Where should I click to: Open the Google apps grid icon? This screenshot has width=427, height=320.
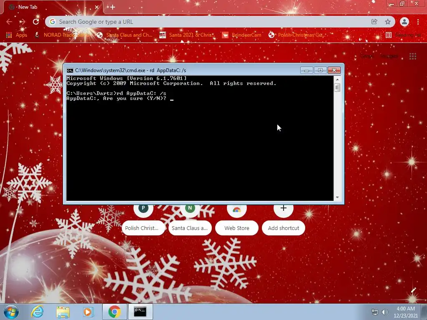(413, 56)
